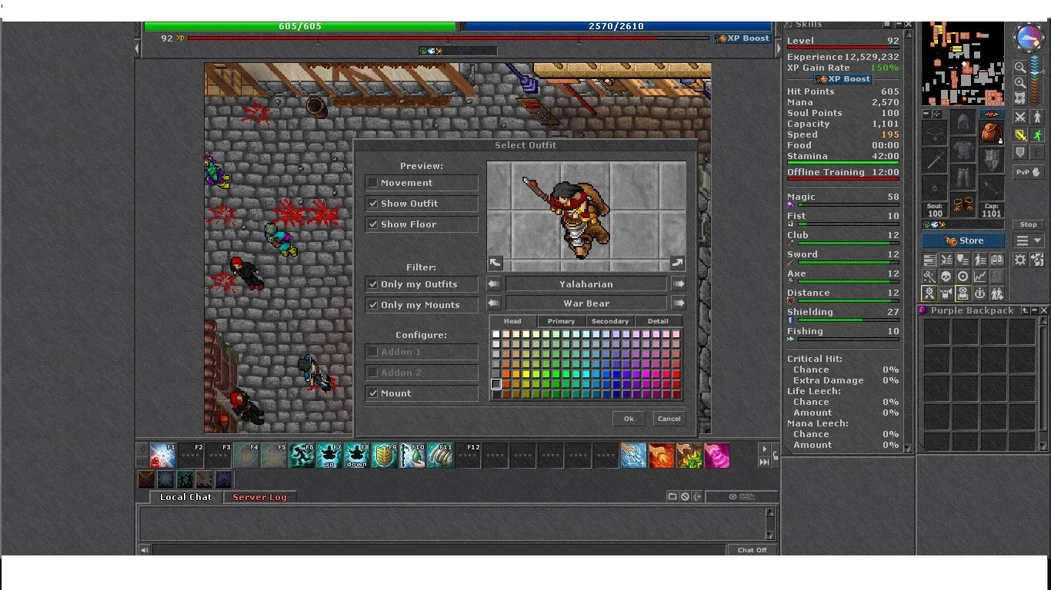Click the line chart analytics icon
Screen dimensions: 1051x590
979,276
